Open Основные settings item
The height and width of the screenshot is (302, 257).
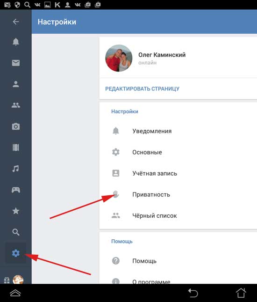[x=178, y=152]
